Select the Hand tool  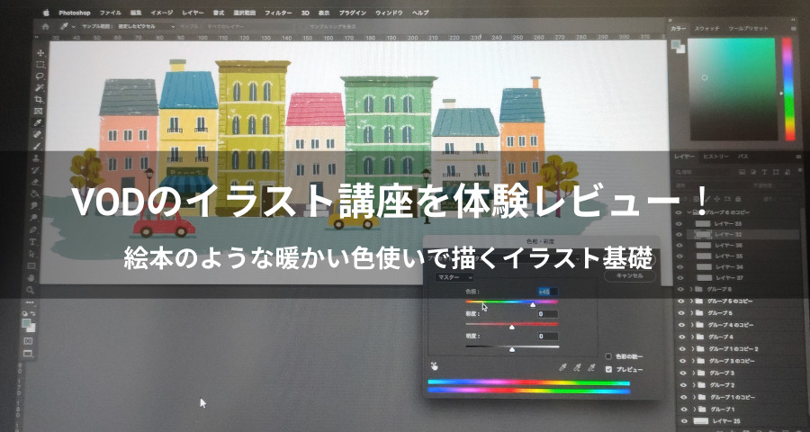pyautogui.click(x=31, y=278)
